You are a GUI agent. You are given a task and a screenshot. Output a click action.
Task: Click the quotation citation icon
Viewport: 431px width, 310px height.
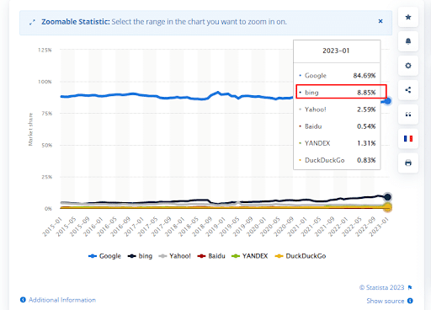click(x=408, y=115)
